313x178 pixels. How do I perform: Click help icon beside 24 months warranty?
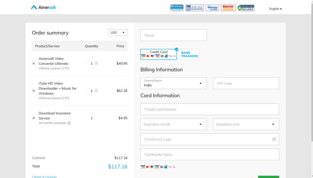(69, 123)
